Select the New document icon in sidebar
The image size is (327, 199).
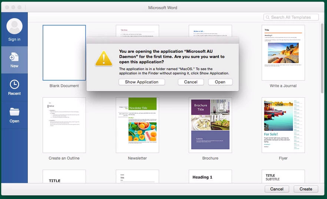[14, 57]
